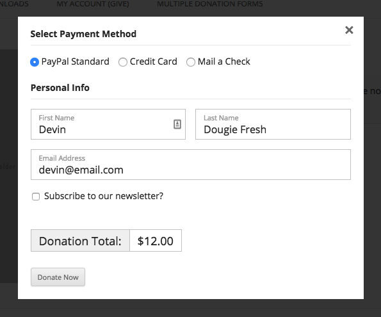Click the $12.00 donation amount box
Image resolution: width=381 pixels, height=317 pixels.
coord(156,241)
